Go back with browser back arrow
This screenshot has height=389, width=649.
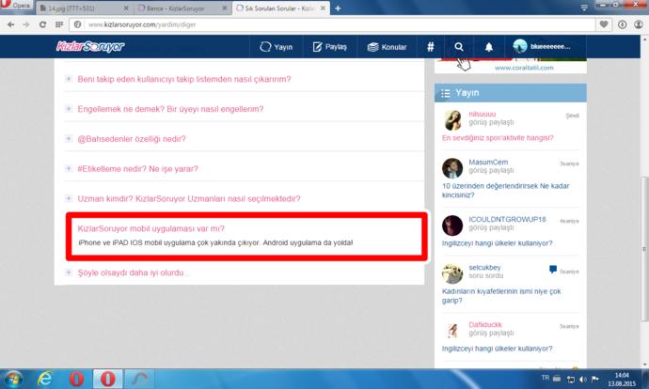[x=10, y=24]
